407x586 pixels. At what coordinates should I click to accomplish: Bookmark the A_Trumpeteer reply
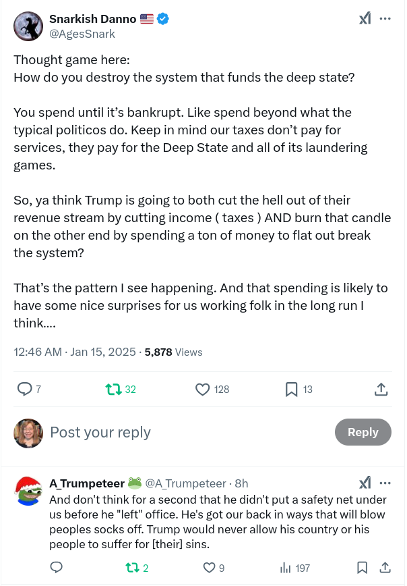(363, 567)
